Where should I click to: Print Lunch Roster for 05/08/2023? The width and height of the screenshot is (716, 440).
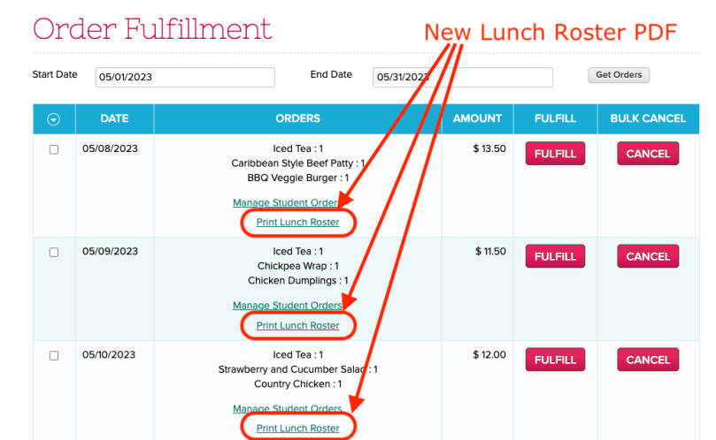click(297, 223)
